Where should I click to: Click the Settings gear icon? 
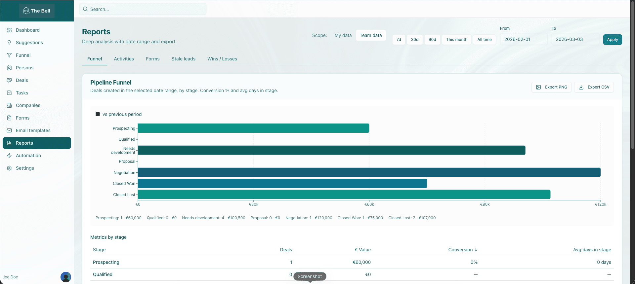point(9,168)
